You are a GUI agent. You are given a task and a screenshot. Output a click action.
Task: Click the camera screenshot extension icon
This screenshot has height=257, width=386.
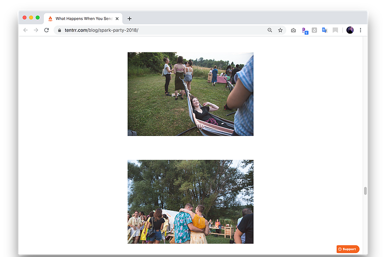click(293, 31)
